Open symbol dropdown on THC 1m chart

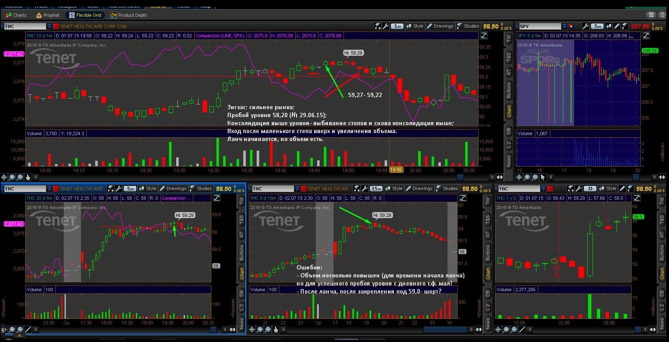49,26
